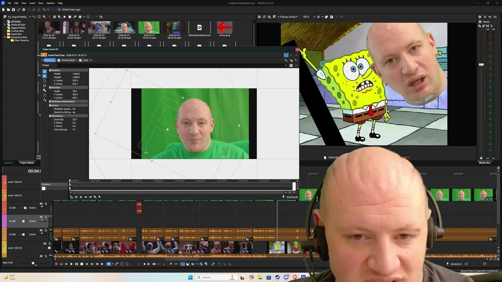
Task: Open Video Output FX icon above preview window
Action: 269,17
